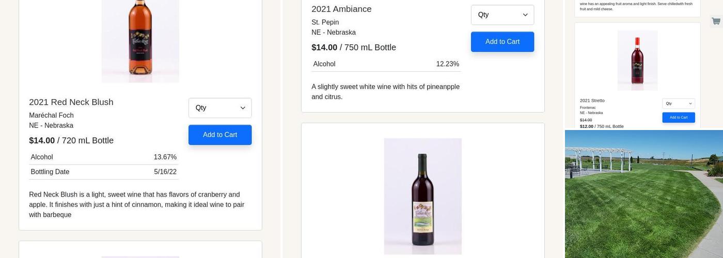Add 2021 Ambiance to cart
Image resolution: width=723 pixels, height=258 pixels.
click(502, 42)
